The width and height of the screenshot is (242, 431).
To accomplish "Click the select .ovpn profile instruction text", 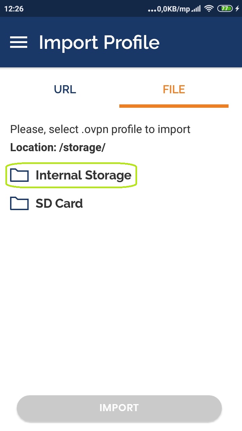I will coord(100,129).
